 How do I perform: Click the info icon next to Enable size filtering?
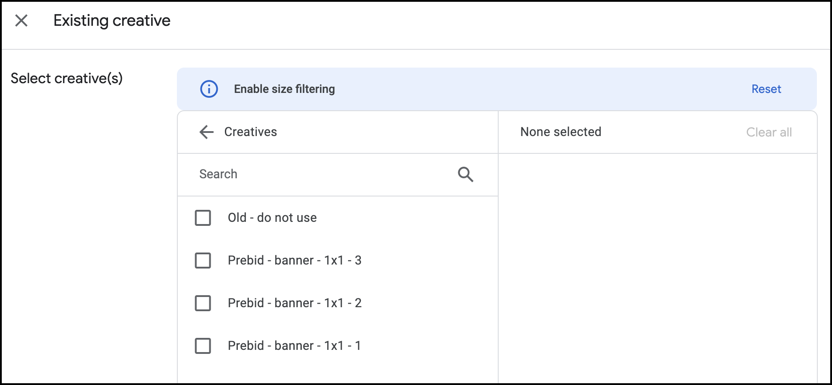point(209,89)
